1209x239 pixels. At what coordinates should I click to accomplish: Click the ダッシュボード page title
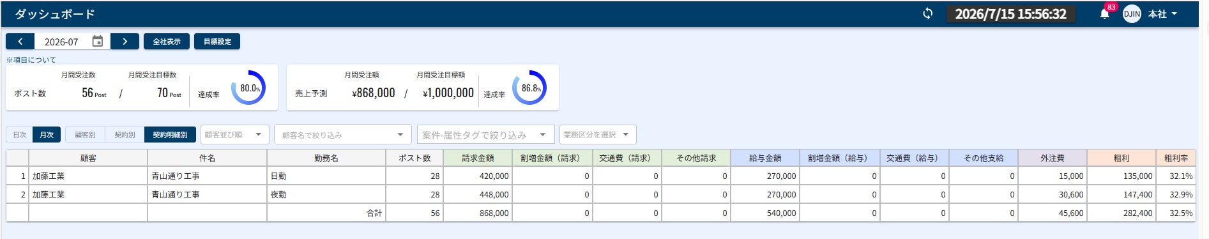point(55,13)
